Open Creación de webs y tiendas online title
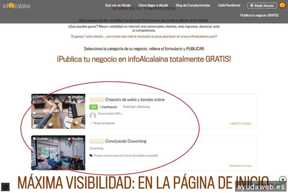This screenshot has width=288, height=193. [135, 100]
